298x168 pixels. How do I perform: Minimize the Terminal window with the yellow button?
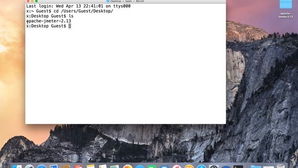(x=32, y=1)
